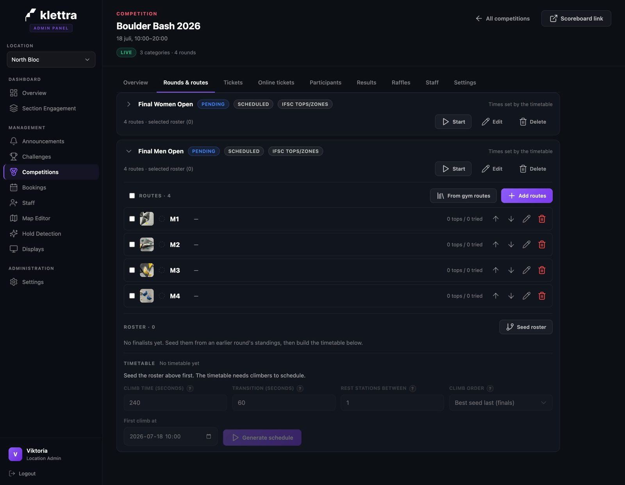
Task: Open the calendar picker in First climb at
Action: (x=209, y=437)
